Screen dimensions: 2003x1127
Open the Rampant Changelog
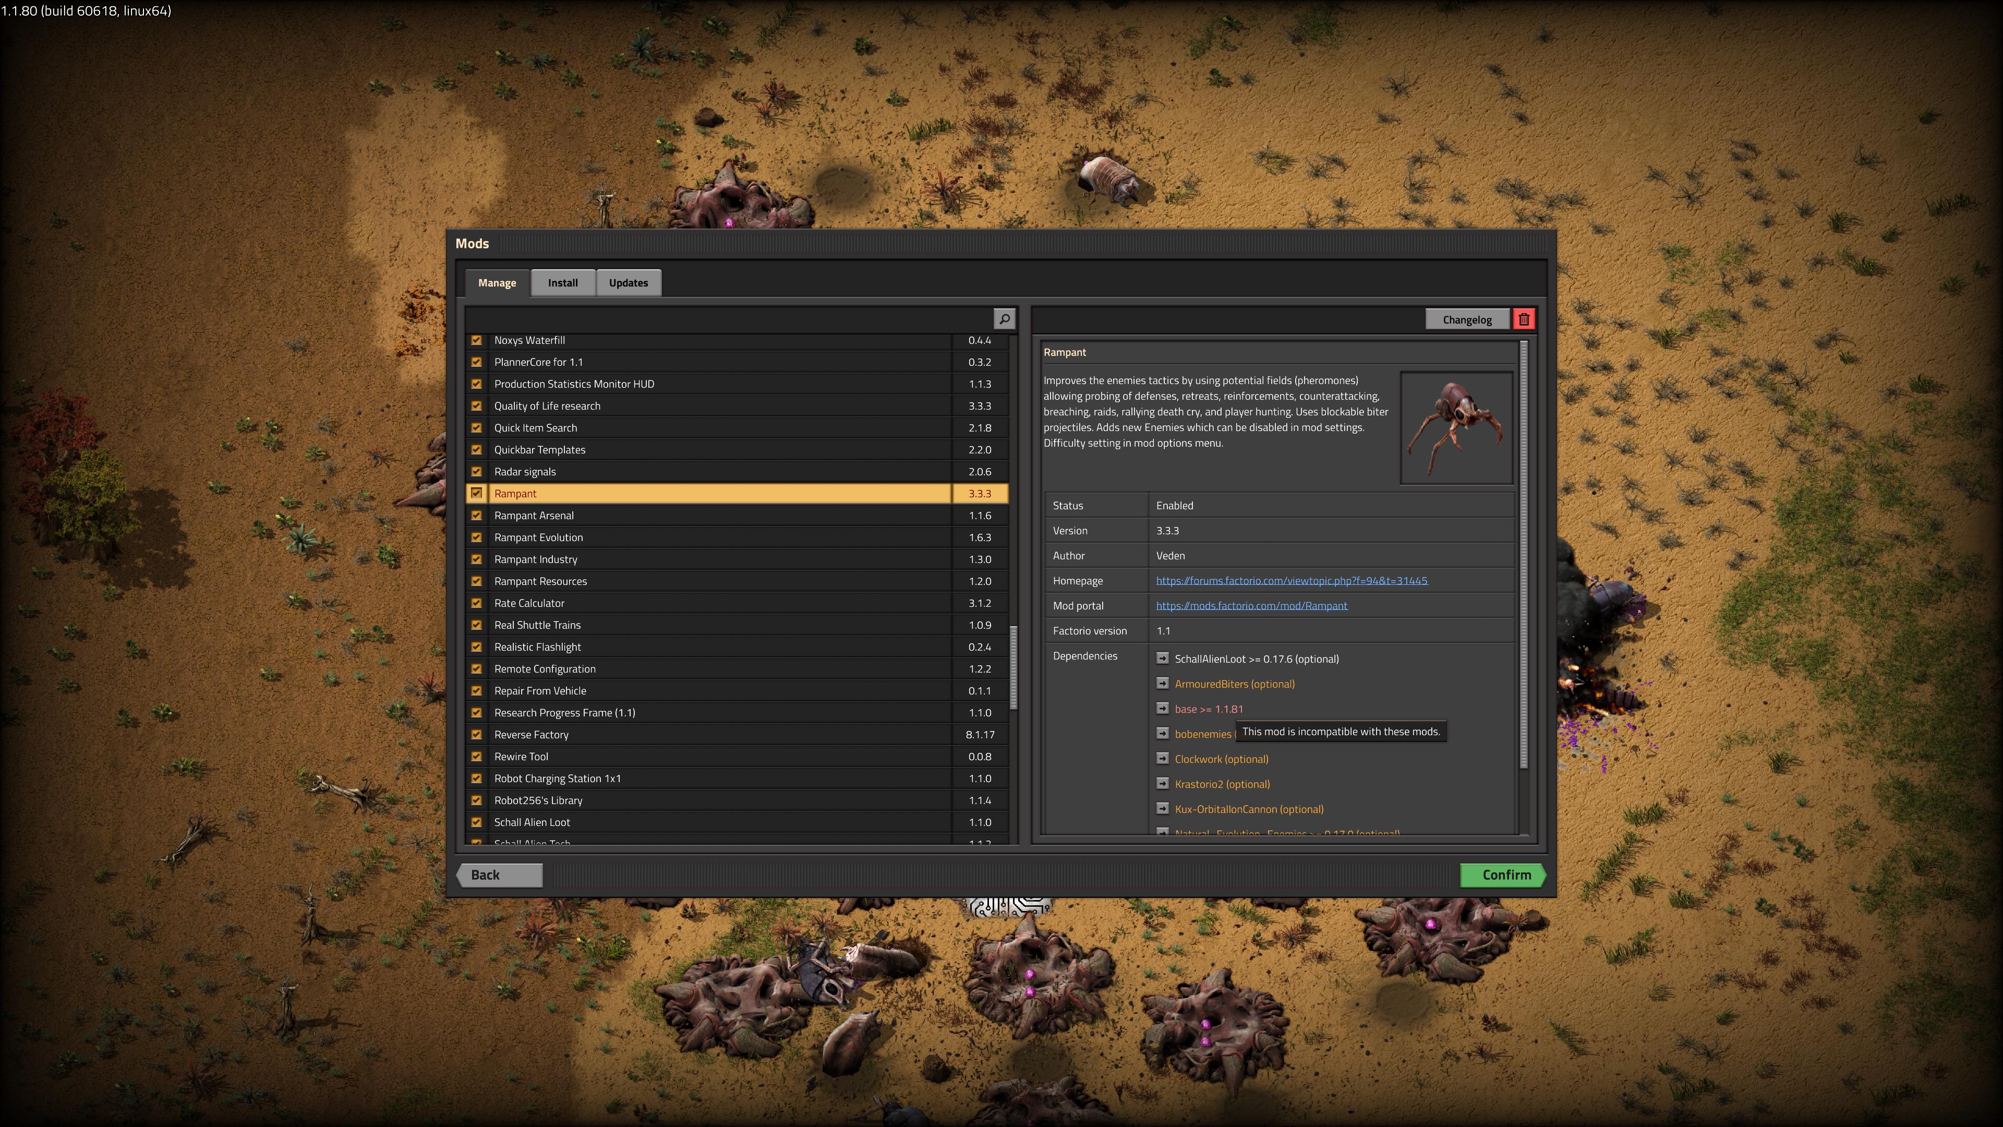[1467, 319]
